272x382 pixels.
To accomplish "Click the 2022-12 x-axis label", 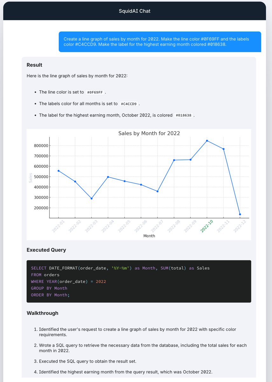I will click(240, 226).
